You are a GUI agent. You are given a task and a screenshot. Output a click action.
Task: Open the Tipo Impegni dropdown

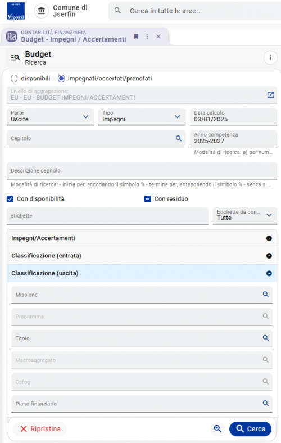click(142, 117)
